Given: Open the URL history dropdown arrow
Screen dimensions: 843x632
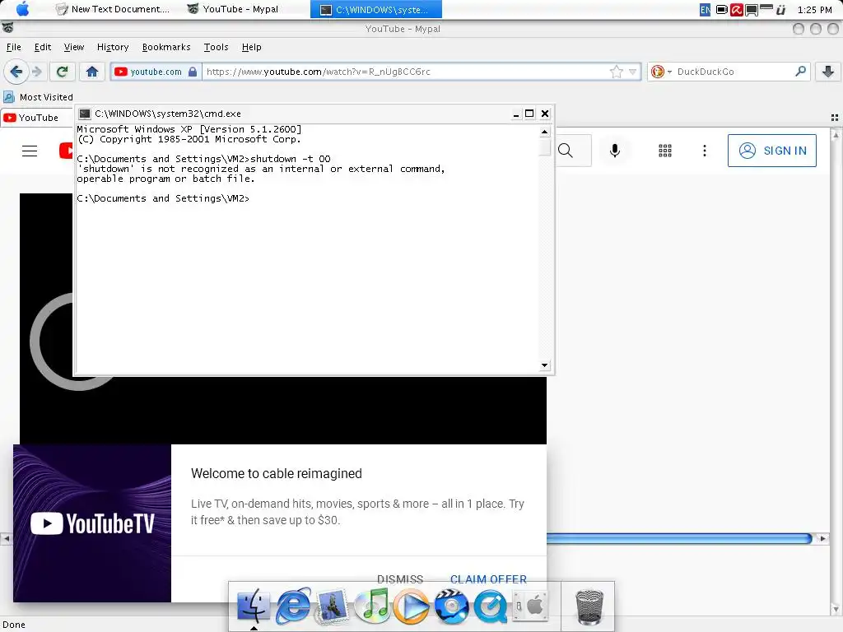Looking at the screenshot, I should tap(633, 72).
